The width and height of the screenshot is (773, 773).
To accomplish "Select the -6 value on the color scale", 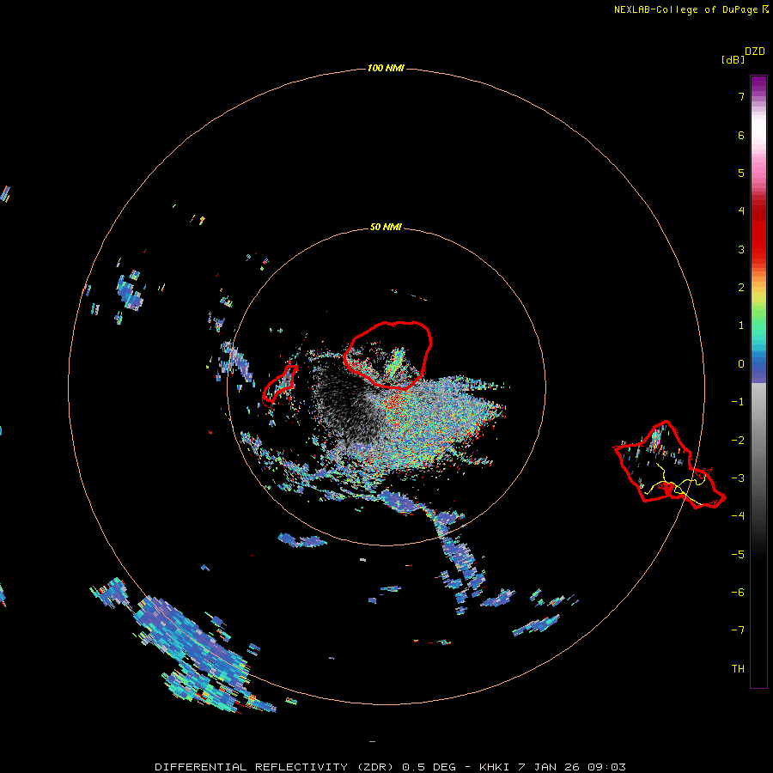I will click(x=738, y=593).
